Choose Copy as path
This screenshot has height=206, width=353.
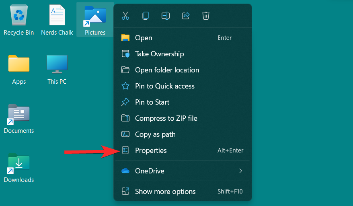tap(183, 134)
